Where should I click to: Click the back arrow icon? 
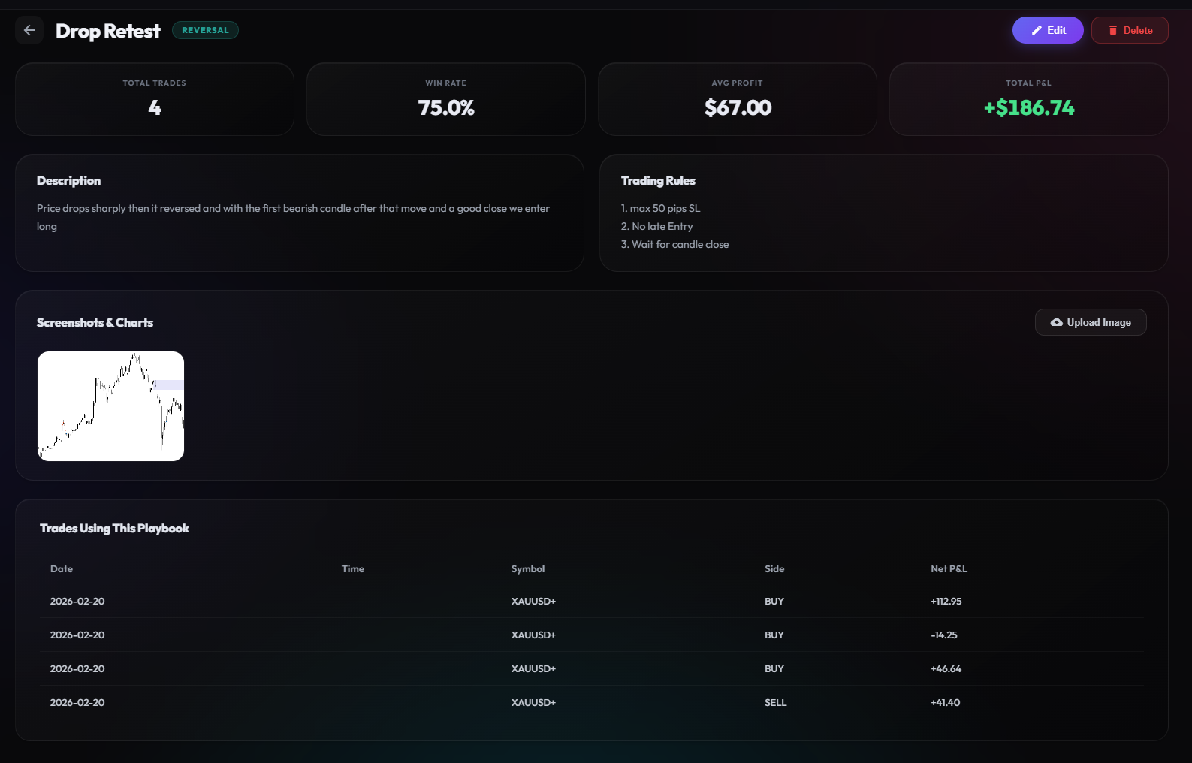coord(29,30)
